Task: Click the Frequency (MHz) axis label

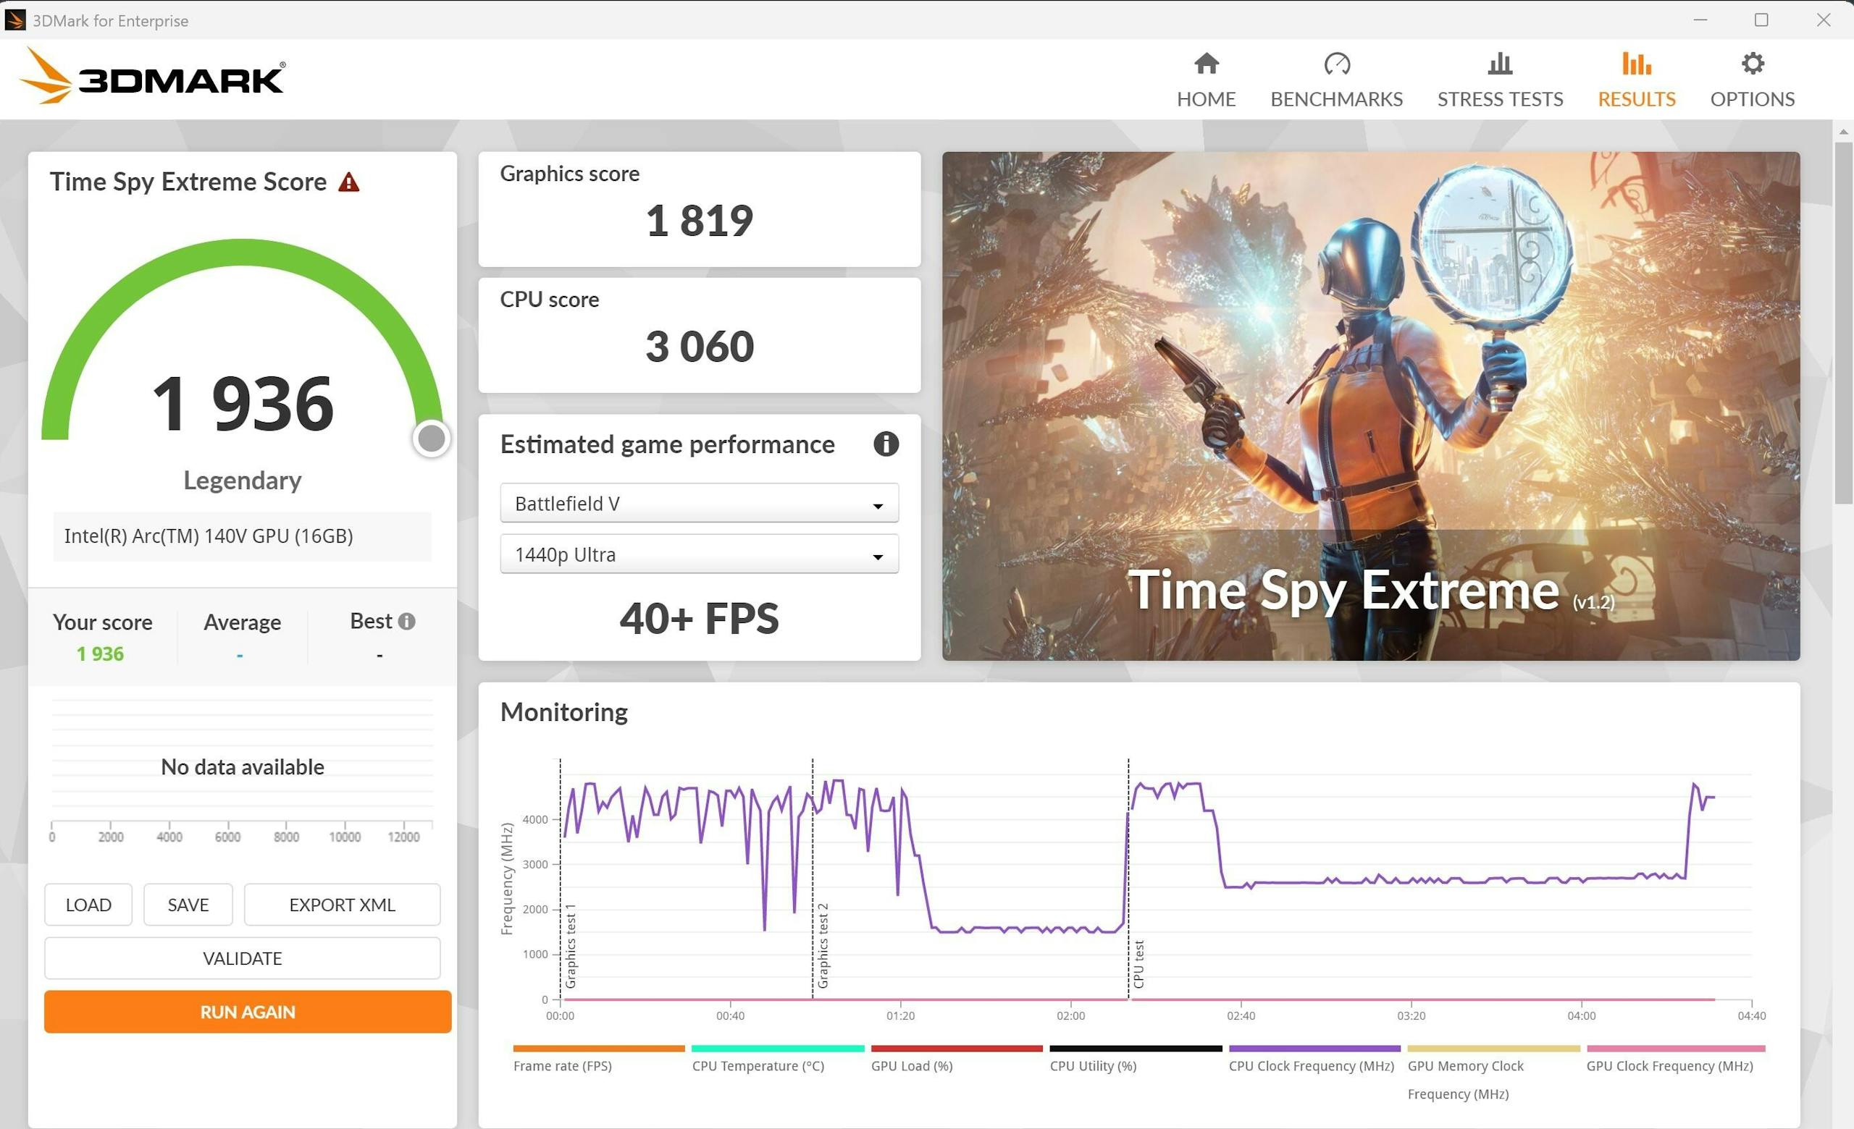Action: point(506,879)
